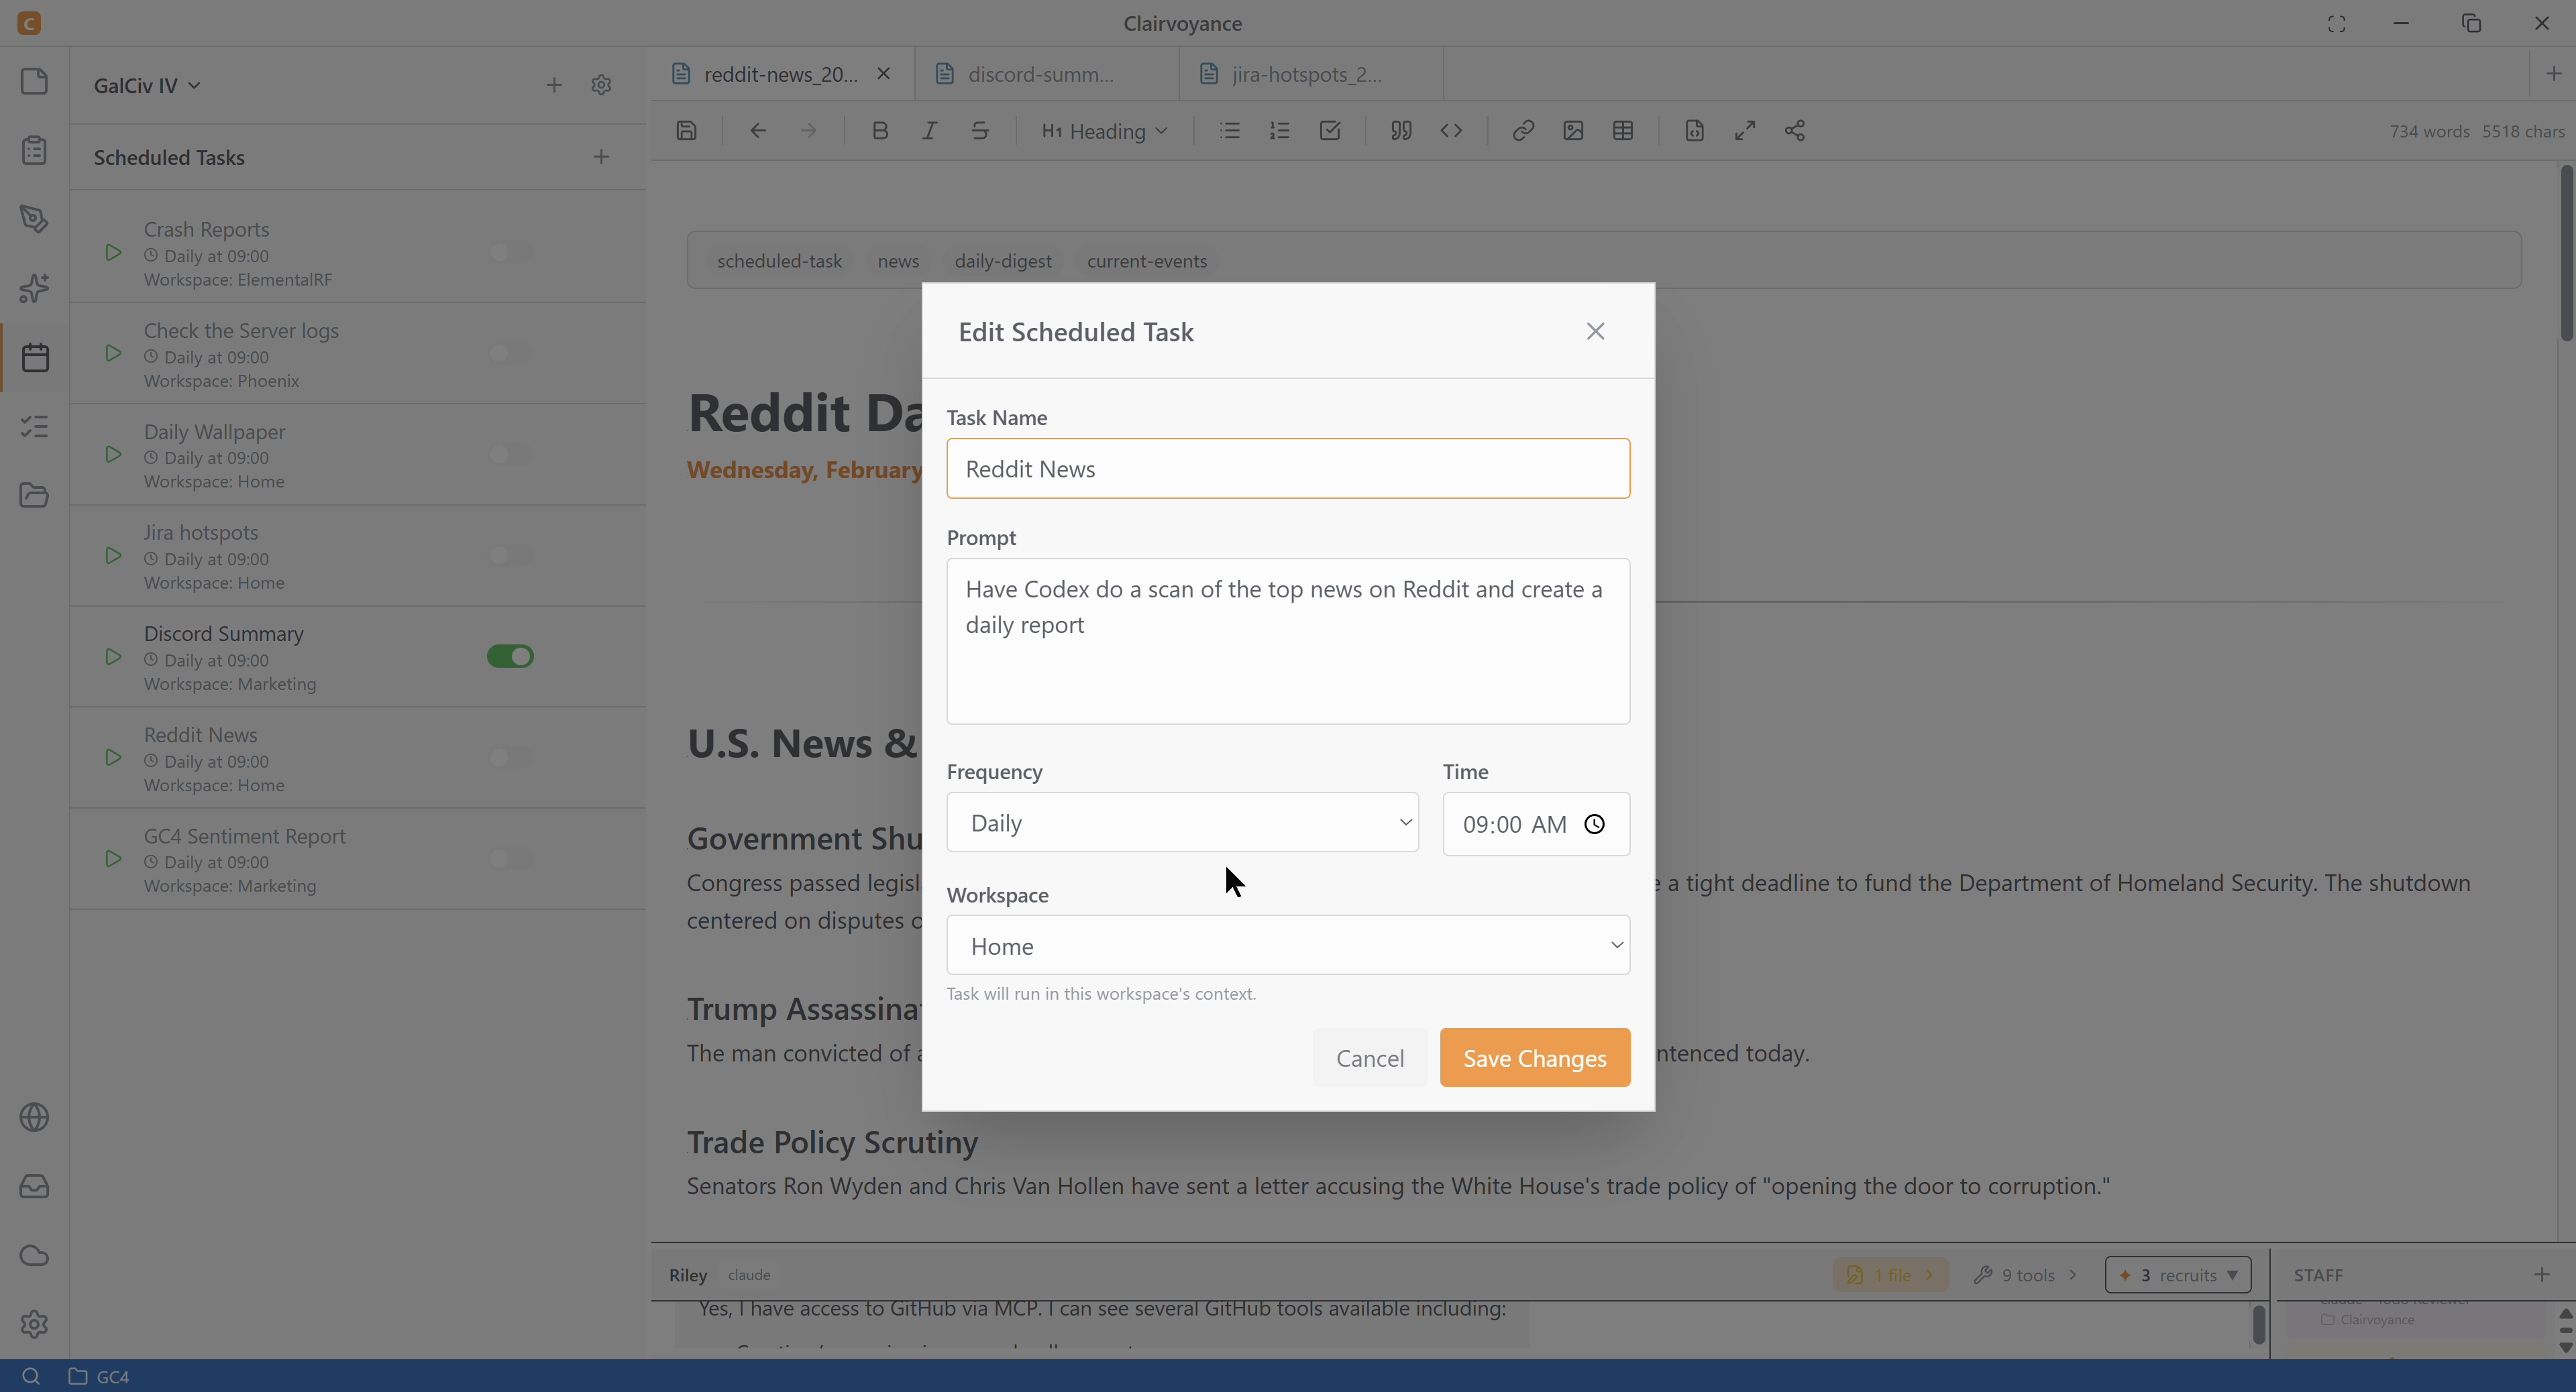The image size is (2576, 1392).
Task: Open the Frequency dropdown showing Daily
Action: pos(1182,823)
